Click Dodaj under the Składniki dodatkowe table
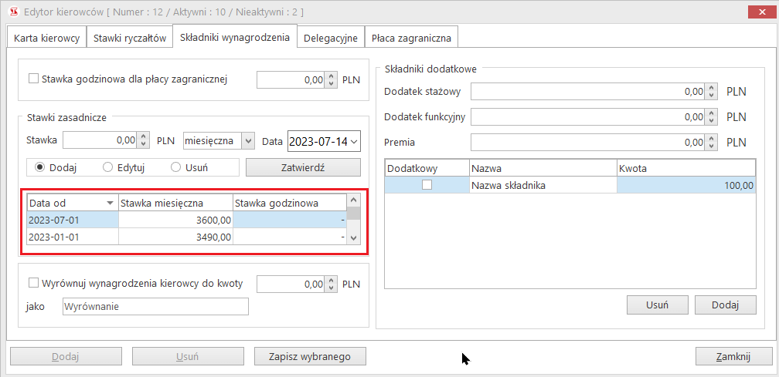Image resolution: width=779 pixels, height=377 pixels. [726, 305]
